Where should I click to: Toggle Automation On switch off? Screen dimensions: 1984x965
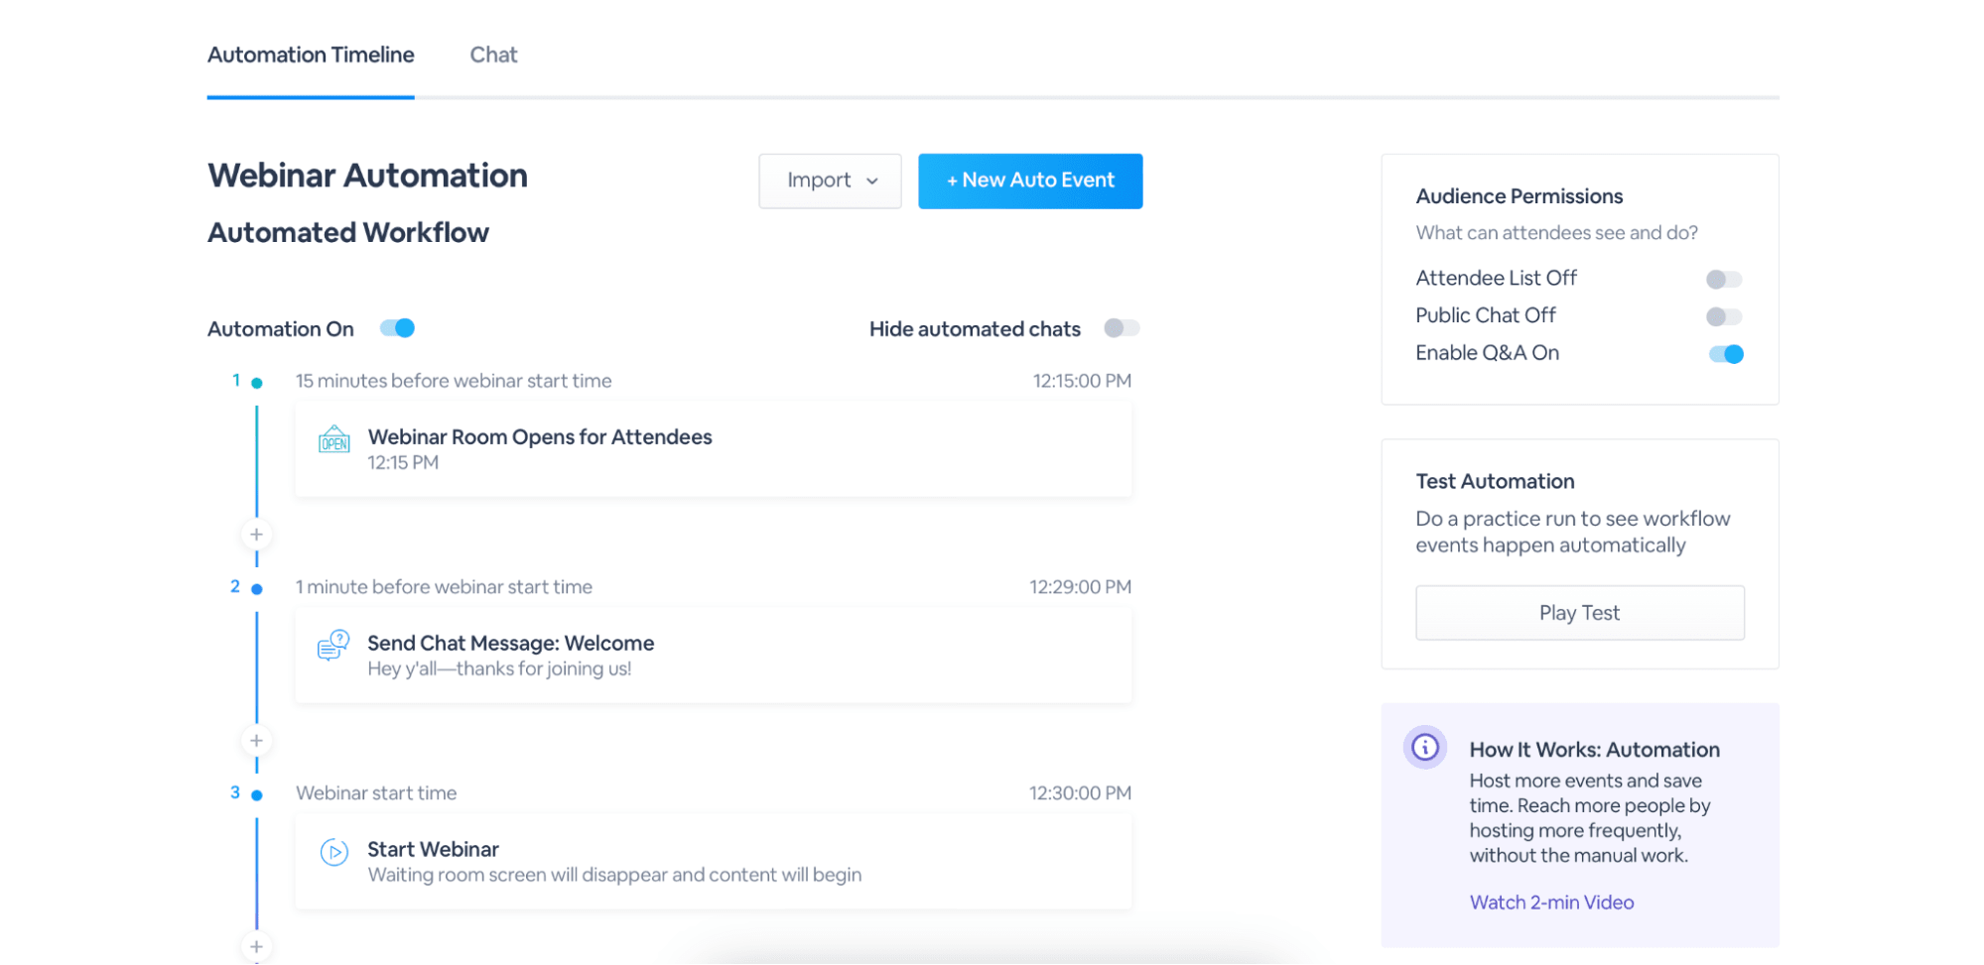point(397,327)
